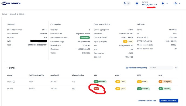Screen dimensions: 186x106
Task: Click the Data received value 1.73 TB
Action: pyautogui.click(x=130, y=53)
